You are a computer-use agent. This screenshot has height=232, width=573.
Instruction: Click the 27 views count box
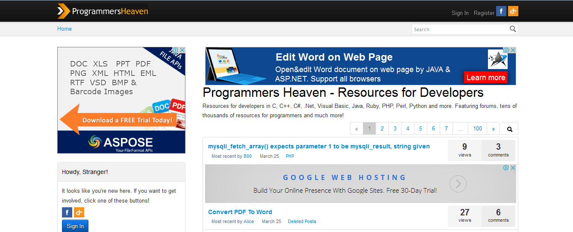click(464, 216)
